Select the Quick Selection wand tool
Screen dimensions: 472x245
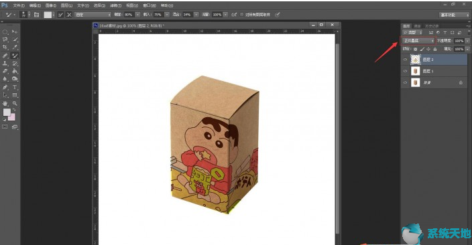[15, 39]
